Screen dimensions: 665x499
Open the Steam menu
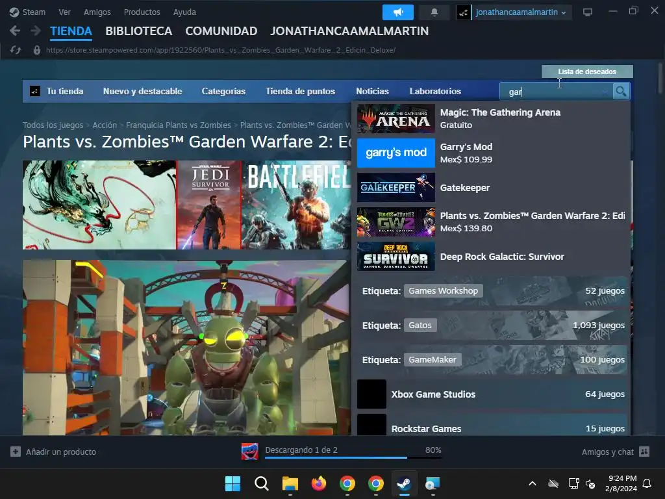(x=34, y=12)
